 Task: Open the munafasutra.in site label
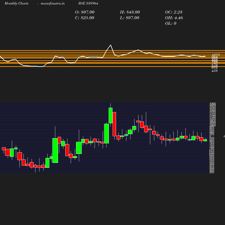(53, 3)
